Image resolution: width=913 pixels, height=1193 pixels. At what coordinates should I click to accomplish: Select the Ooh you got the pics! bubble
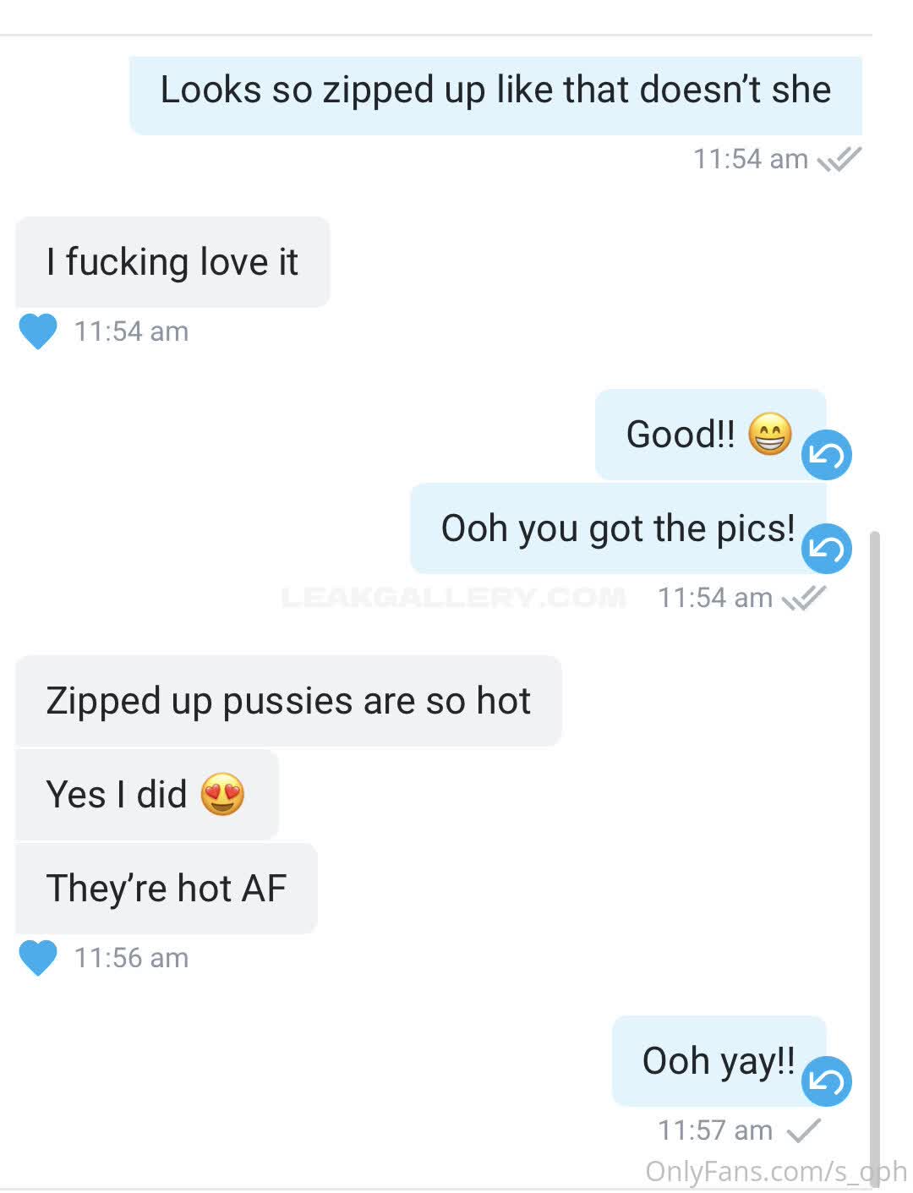(x=618, y=528)
